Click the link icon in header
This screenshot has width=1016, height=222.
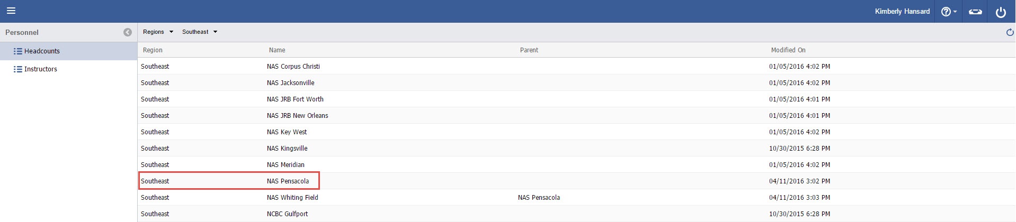pyautogui.click(x=975, y=12)
